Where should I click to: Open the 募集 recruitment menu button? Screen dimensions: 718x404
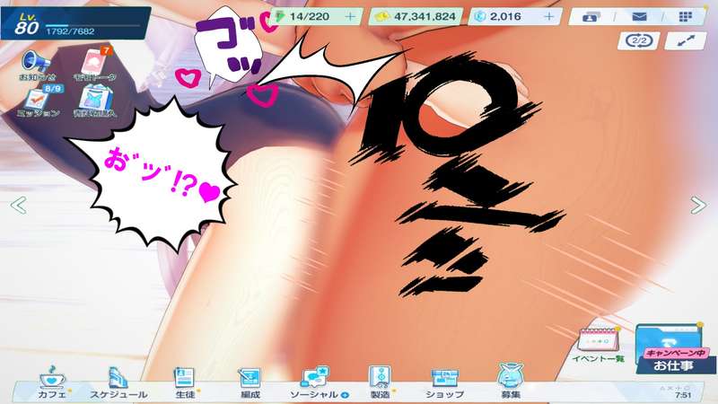[x=511, y=382]
